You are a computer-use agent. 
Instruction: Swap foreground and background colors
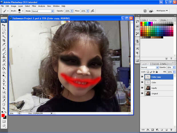(x=5, y=112)
